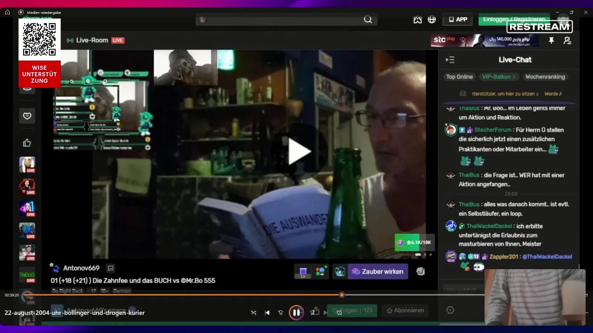Image resolution: width=593 pixels, height=333 pixels.
Task: Click ThaiBus username above 'die Frage ist'
Action: click(x=469, y=175)
